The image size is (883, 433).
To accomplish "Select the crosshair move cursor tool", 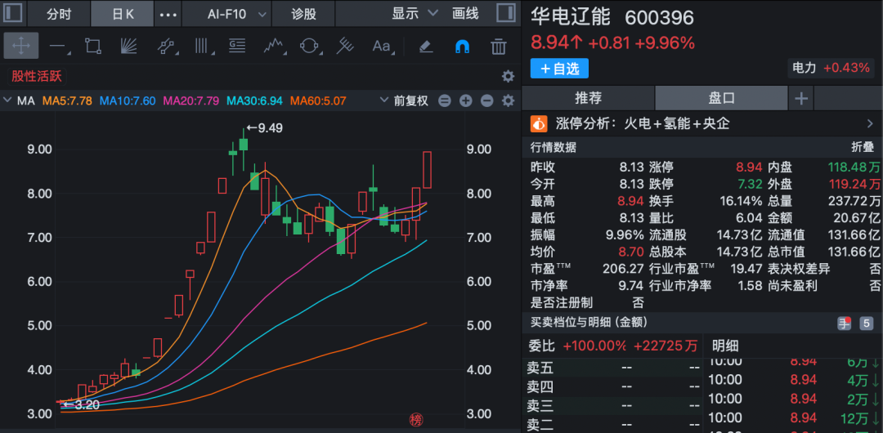I will pos(21,46).
